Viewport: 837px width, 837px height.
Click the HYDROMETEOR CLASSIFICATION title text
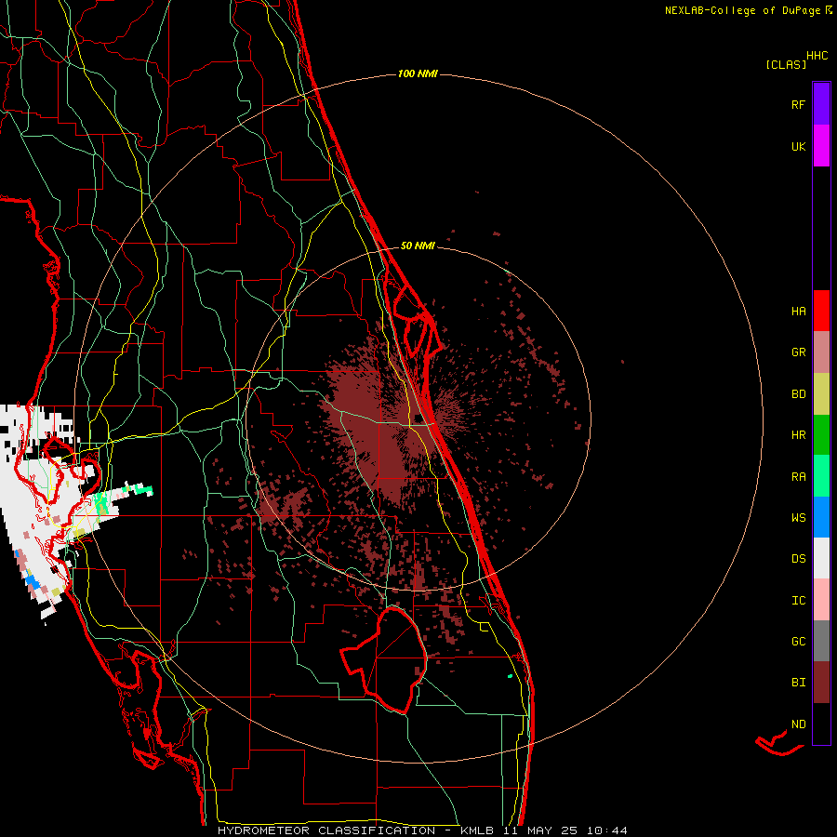pos(326,830)
